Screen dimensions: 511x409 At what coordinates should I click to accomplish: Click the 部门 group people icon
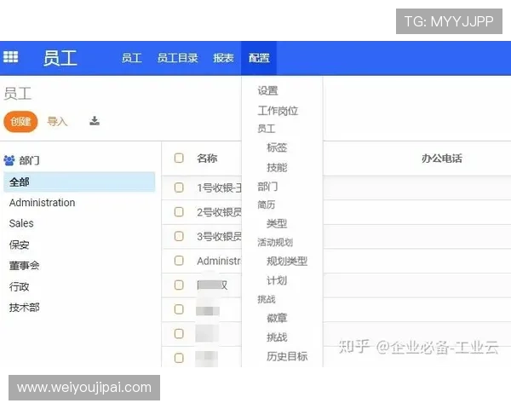[9, 160]
